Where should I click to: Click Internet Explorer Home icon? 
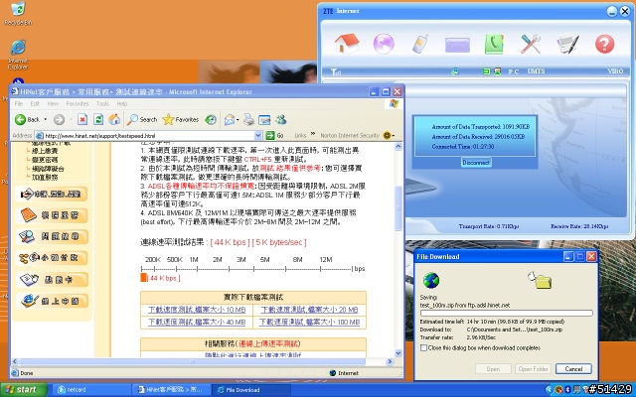pos(114,119)
